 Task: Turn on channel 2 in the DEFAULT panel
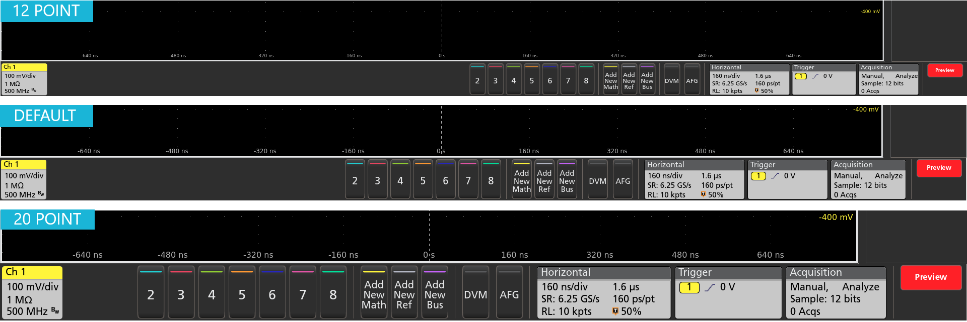[x=355, y=179]
